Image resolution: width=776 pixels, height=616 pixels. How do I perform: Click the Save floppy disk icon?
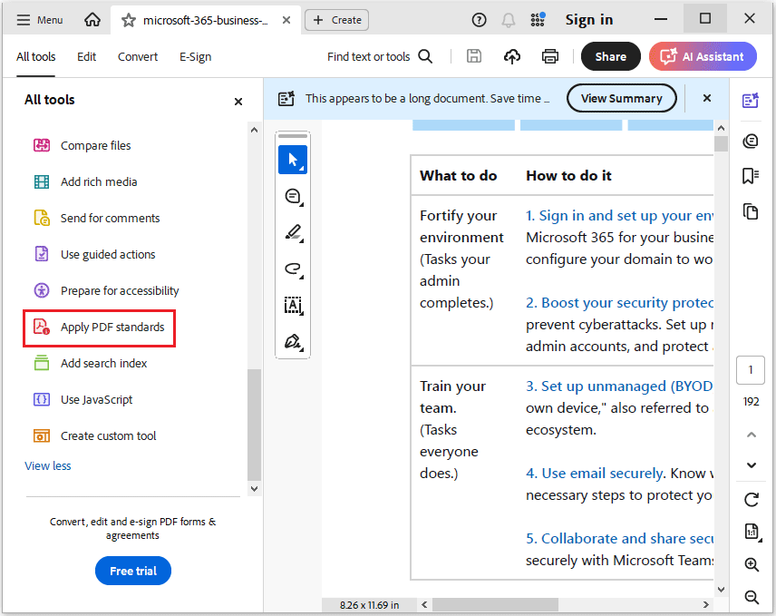(473, 56)
